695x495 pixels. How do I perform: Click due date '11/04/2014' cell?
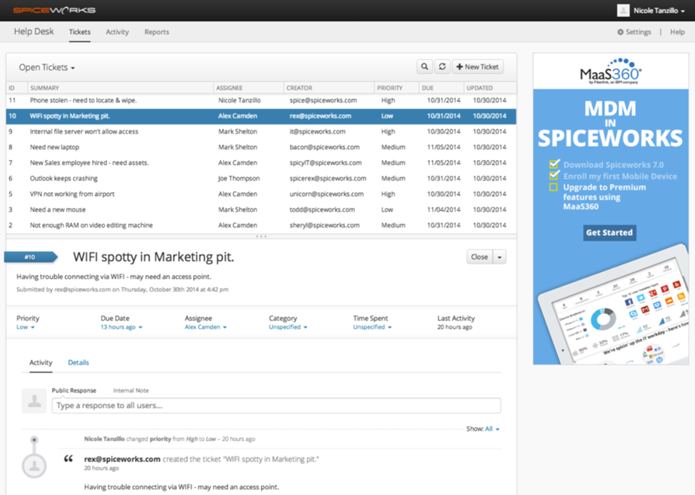point(444,209)
